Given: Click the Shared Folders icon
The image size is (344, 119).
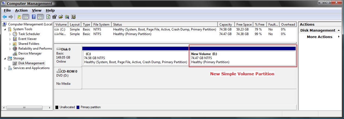Looking at the screenshot, I should click(x=15, y=44).
